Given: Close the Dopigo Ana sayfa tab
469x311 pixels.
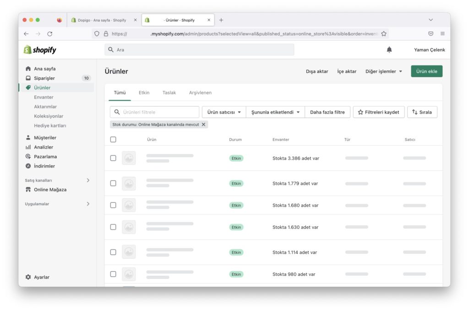Looking at the screenshot, I should tap(135, 20).
